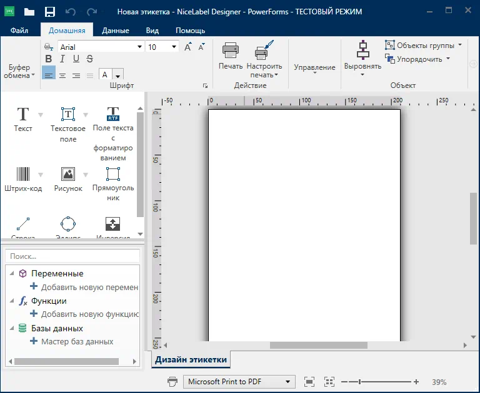Screen dimensions: 480x393
Task: Zoom in with the plus button
Action: click(x=416, y=381)
